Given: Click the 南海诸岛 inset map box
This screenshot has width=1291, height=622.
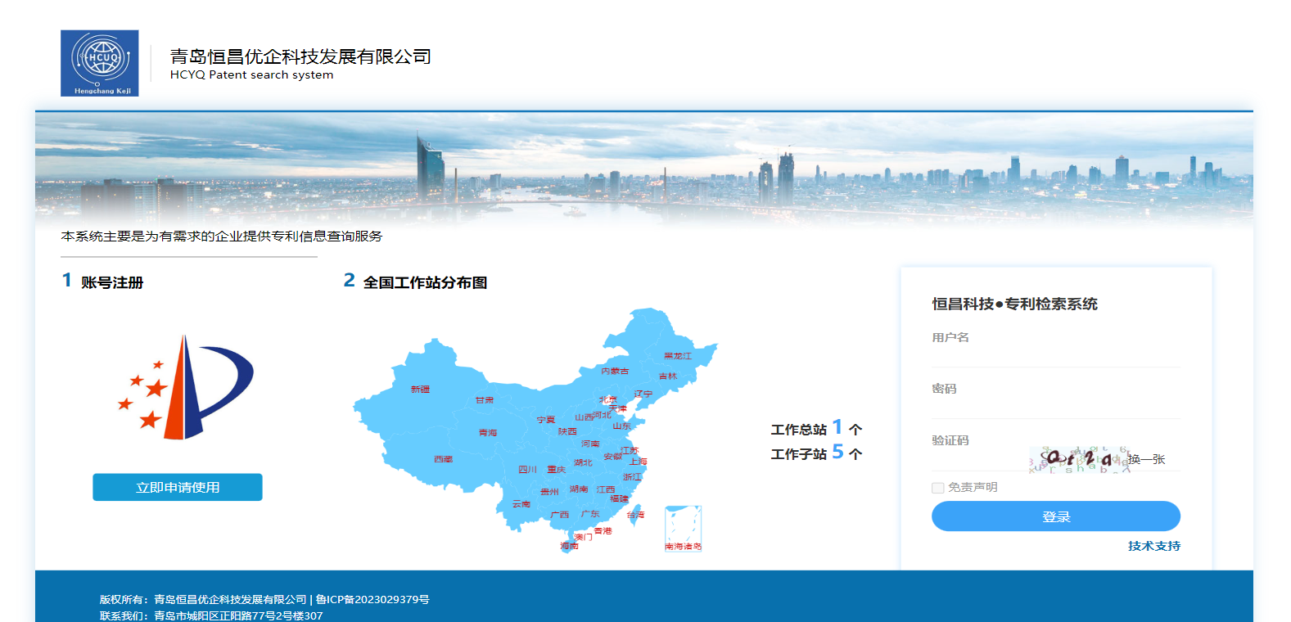Looking at the screenshot, I should coord(683,528).
